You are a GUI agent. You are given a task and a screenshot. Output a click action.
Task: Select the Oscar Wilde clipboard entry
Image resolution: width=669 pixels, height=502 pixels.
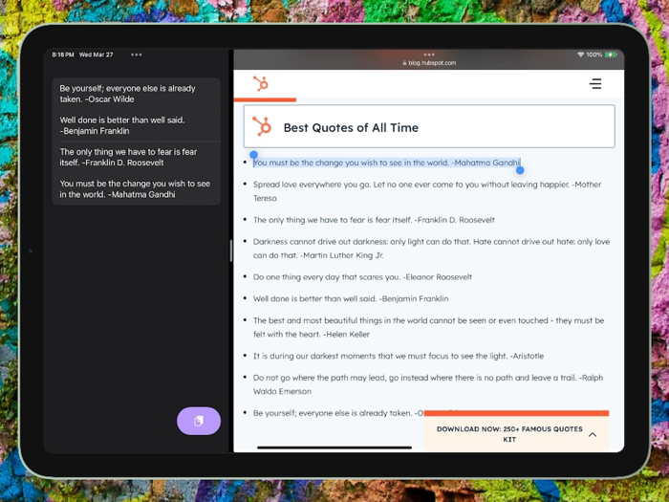click(136, 94)
